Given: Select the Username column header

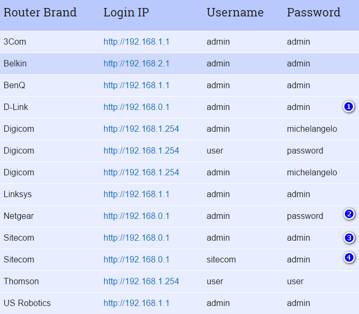Looking at the screenshot, I should (x=235, y=12).
